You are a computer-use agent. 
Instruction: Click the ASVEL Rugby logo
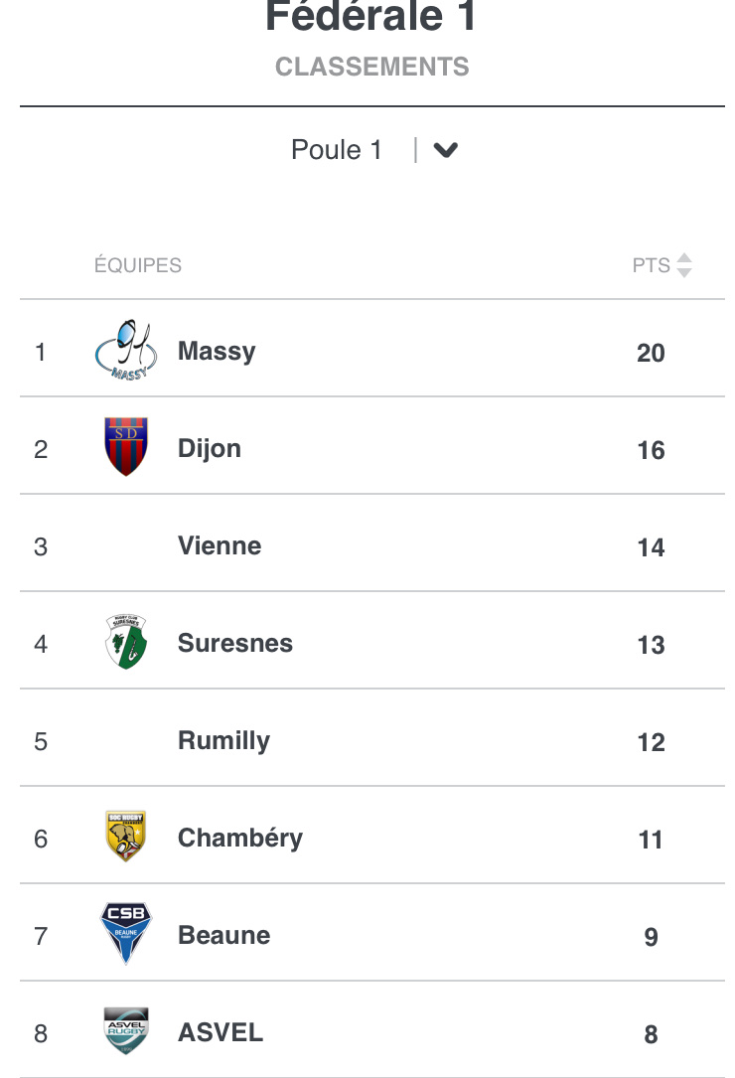pyautogui.click(x=126, y=1031)
